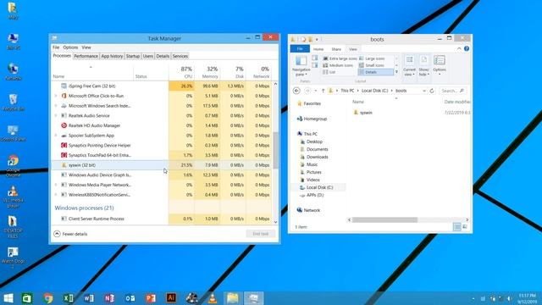
Task: Switch to Performance tab
Action: 86,56
